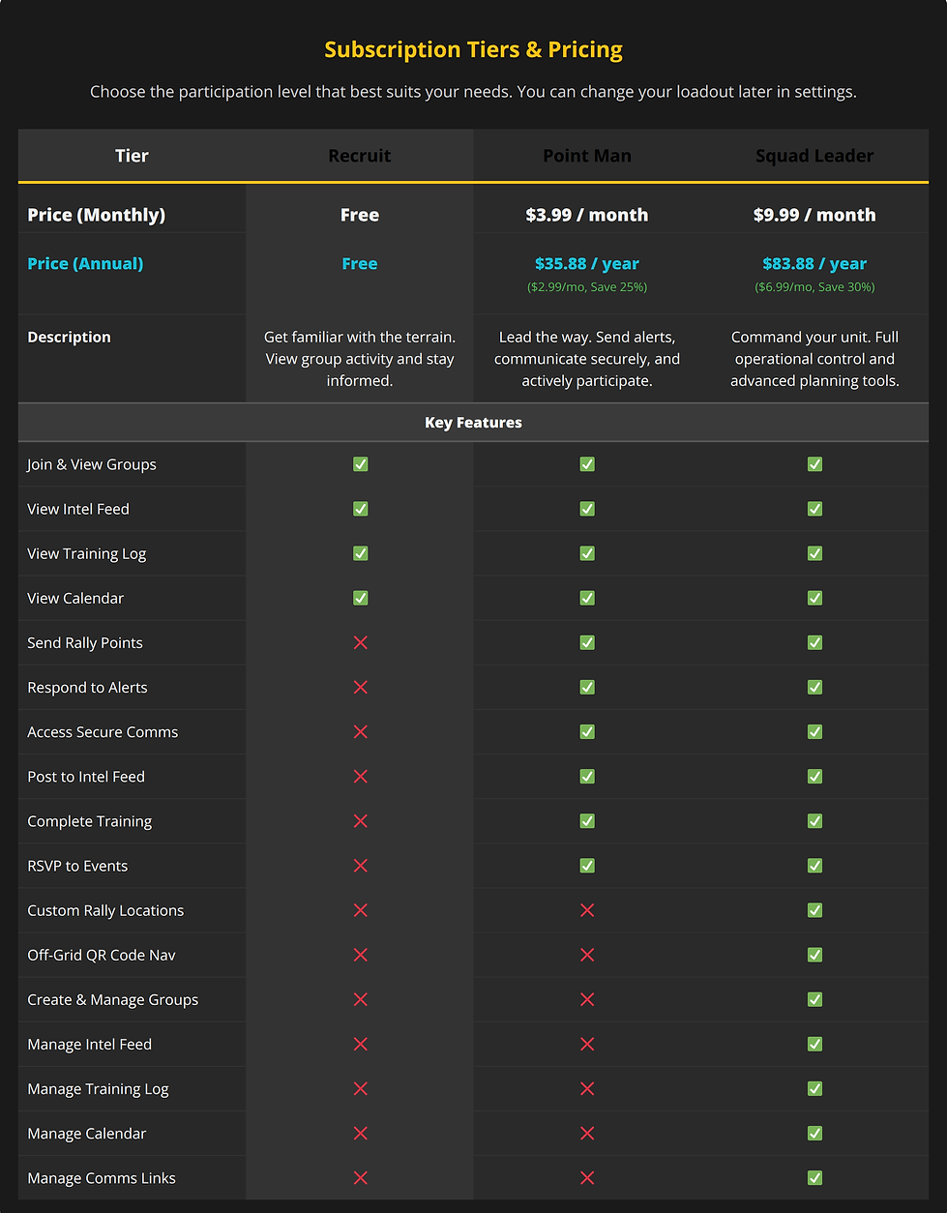Viewport: 947px width, 1213px height.
Task: Select the checkmark for Point Man Access Secure Comms
Action: [x=587, y=731]
